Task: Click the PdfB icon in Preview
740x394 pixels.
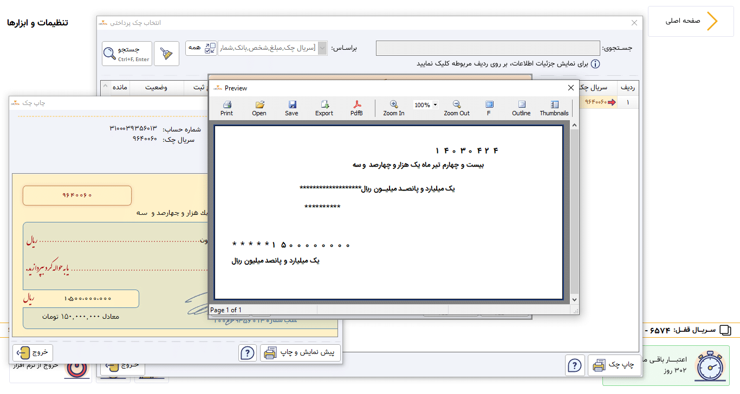Action: pyautogui.click(x=356, y=108)
